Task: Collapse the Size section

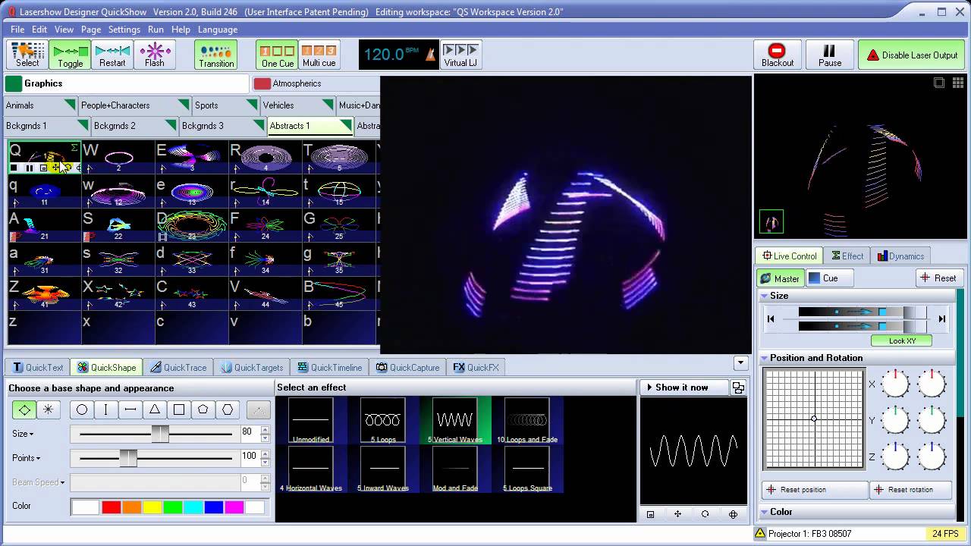Action: point(765,296)
